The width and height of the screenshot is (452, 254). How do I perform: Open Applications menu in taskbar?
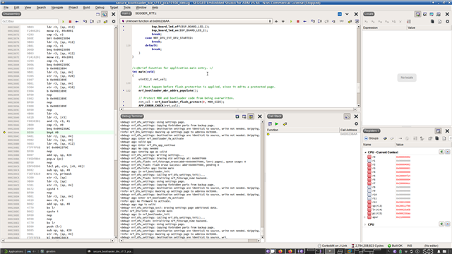[x=13, y=251]
